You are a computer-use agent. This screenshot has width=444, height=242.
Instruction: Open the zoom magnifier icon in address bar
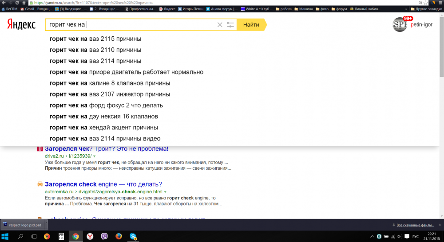pyautogui.click(x=420, y=3)
